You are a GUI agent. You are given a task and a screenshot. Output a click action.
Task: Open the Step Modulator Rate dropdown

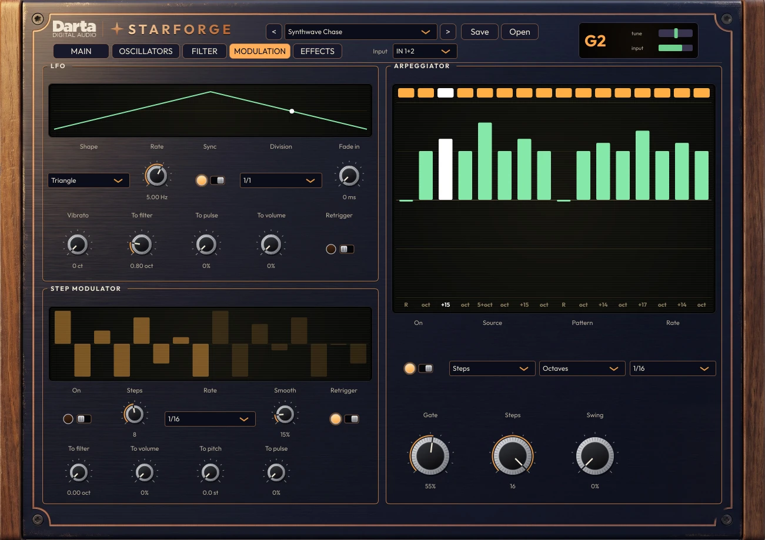tap(210, 419)
